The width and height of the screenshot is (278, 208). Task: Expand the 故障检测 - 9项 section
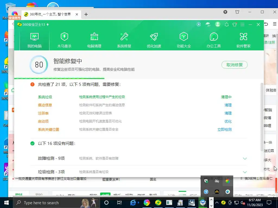point(245,158)
